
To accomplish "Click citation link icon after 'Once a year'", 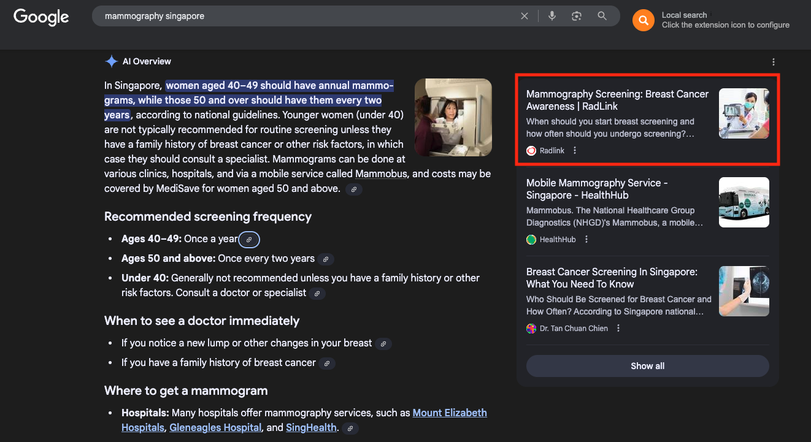I will tap(249, 240).
